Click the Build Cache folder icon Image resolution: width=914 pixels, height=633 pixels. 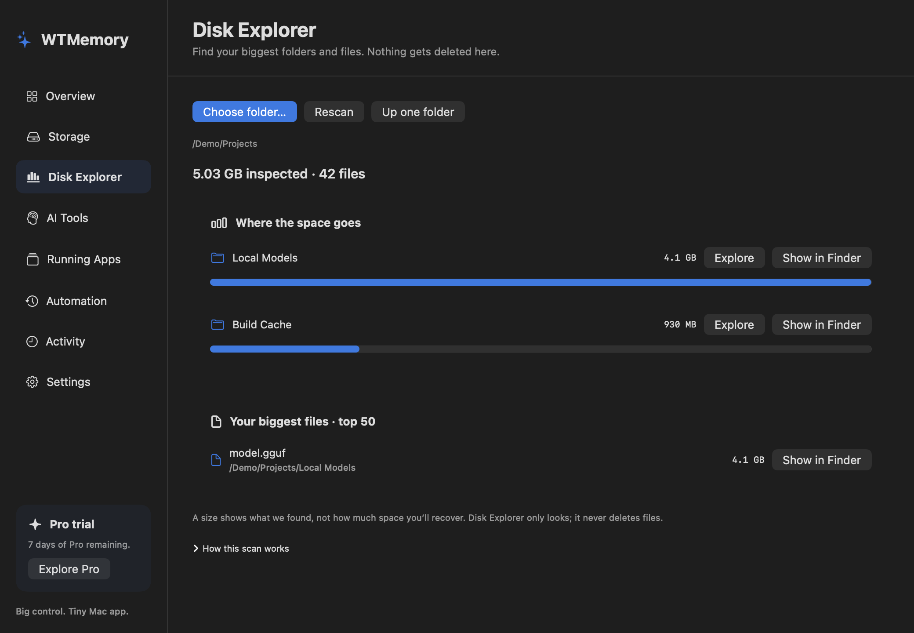click(218, 324)
